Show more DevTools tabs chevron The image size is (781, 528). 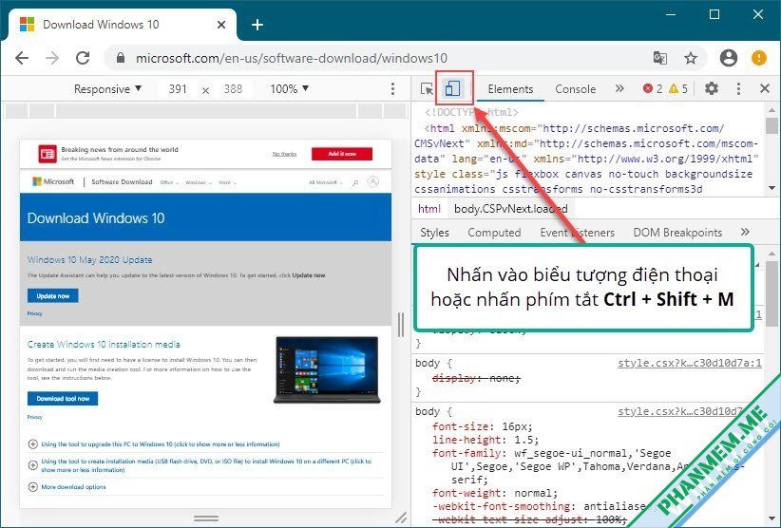point(619,88)
